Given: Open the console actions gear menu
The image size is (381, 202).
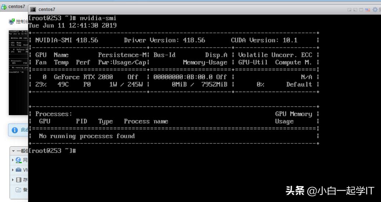Looking at the screenshot, I should 375,10.
